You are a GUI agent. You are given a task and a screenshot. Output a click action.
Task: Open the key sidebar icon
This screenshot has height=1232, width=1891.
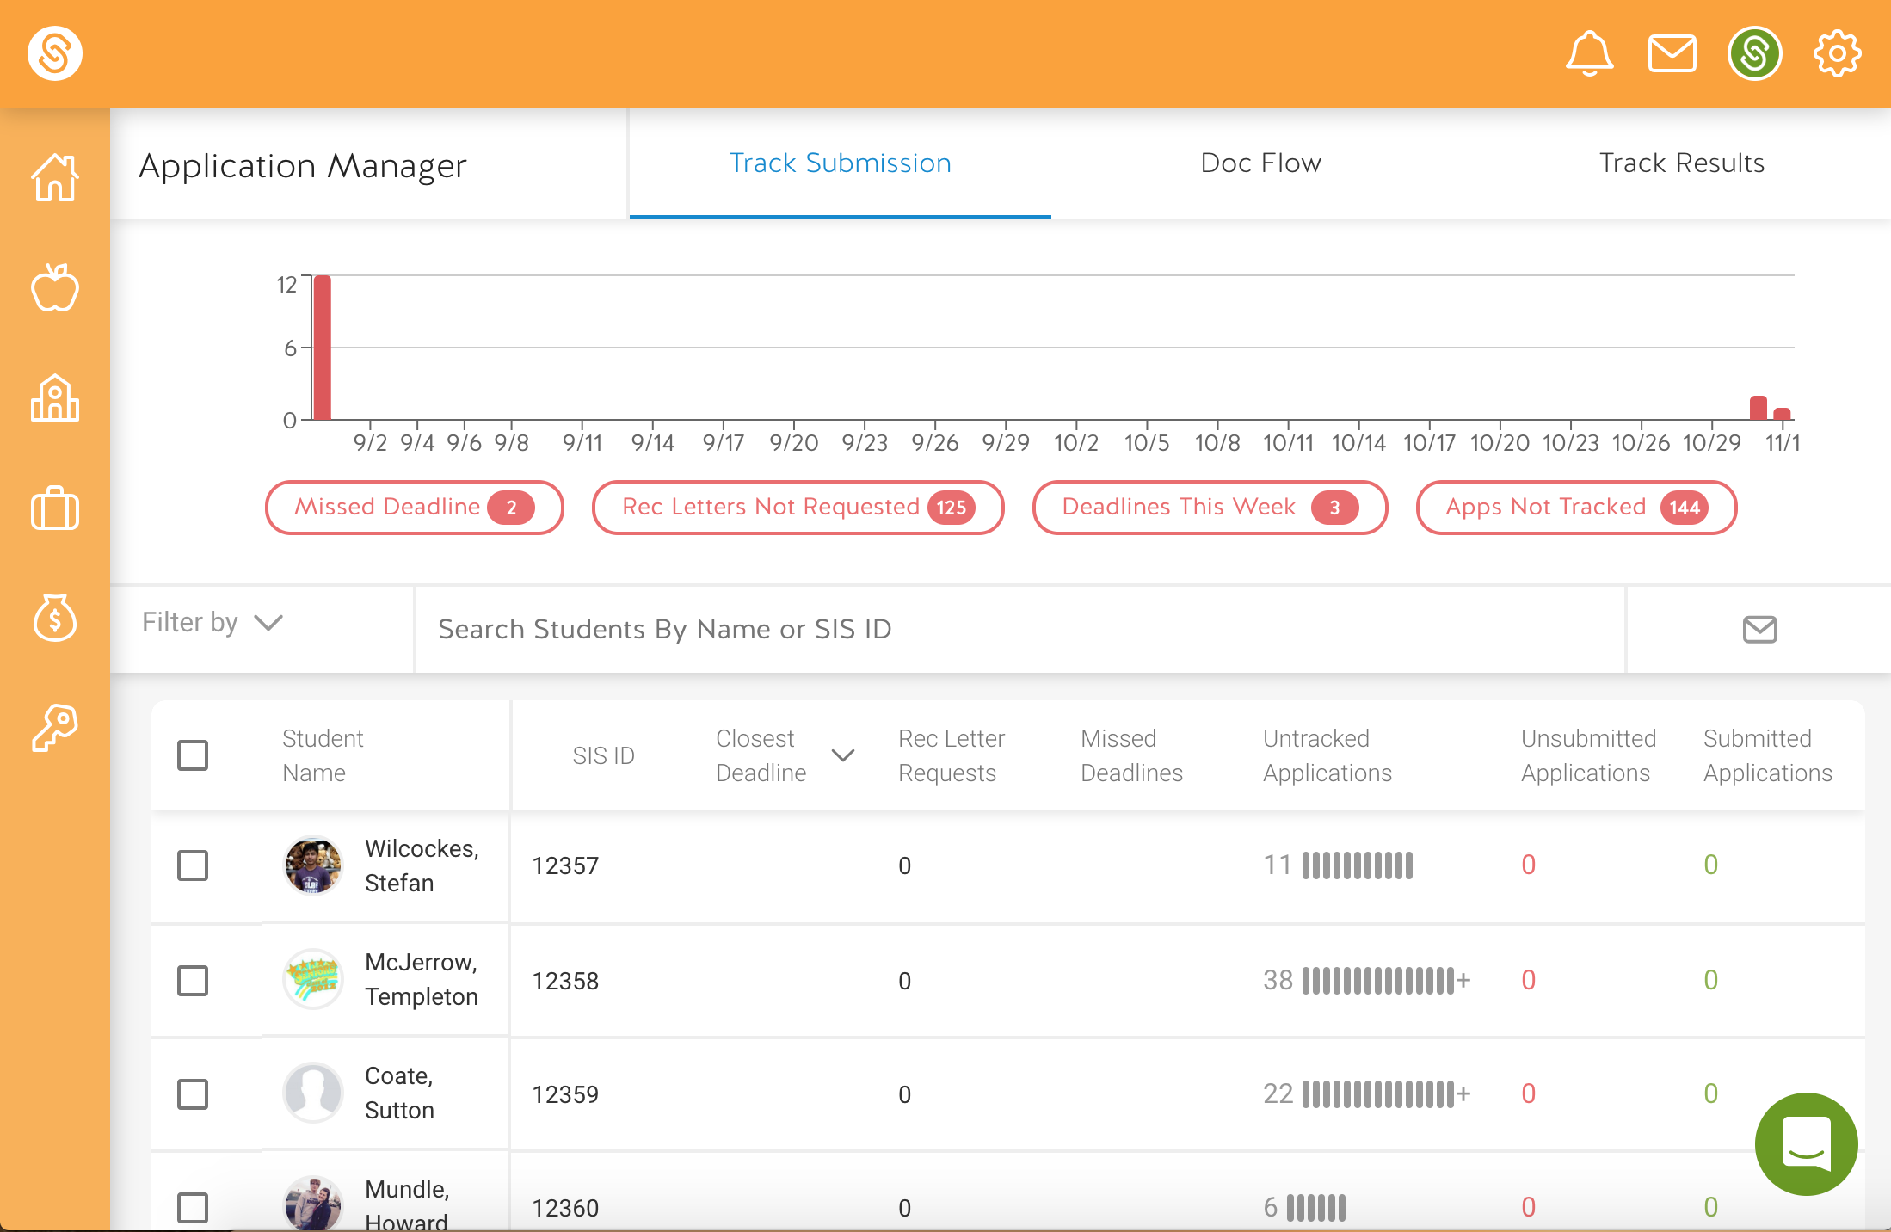[x=55, y=728]
